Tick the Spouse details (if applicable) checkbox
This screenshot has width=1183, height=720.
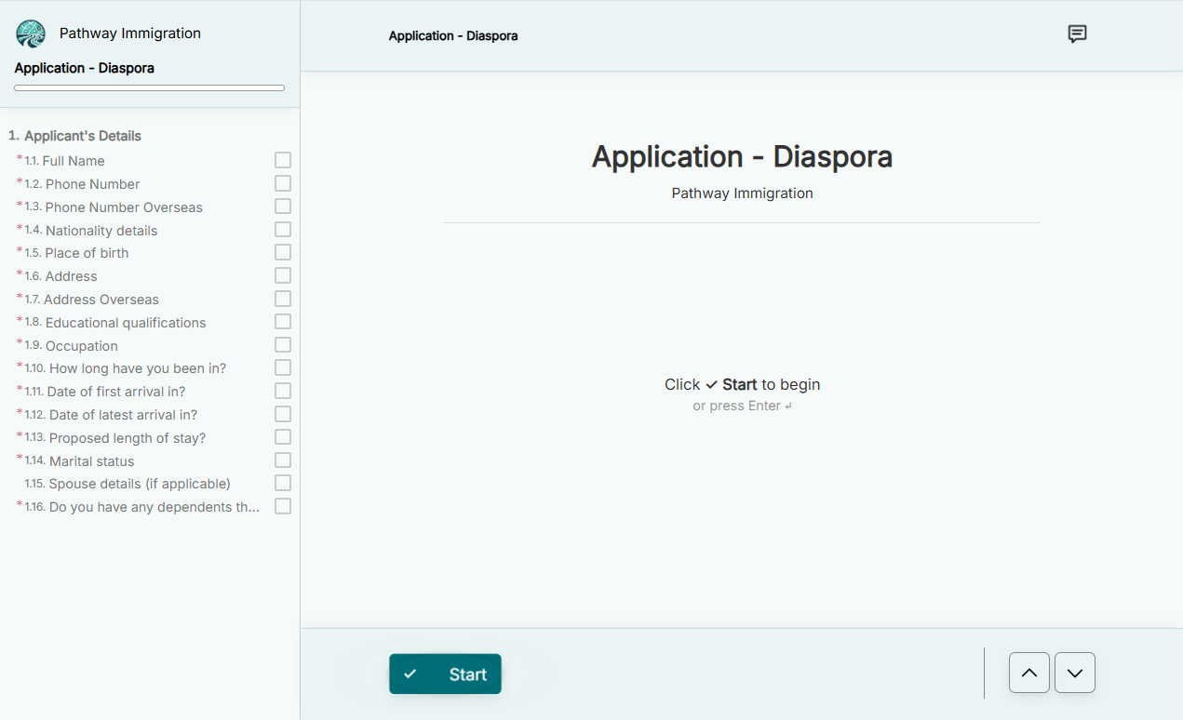tap(283, 483)
